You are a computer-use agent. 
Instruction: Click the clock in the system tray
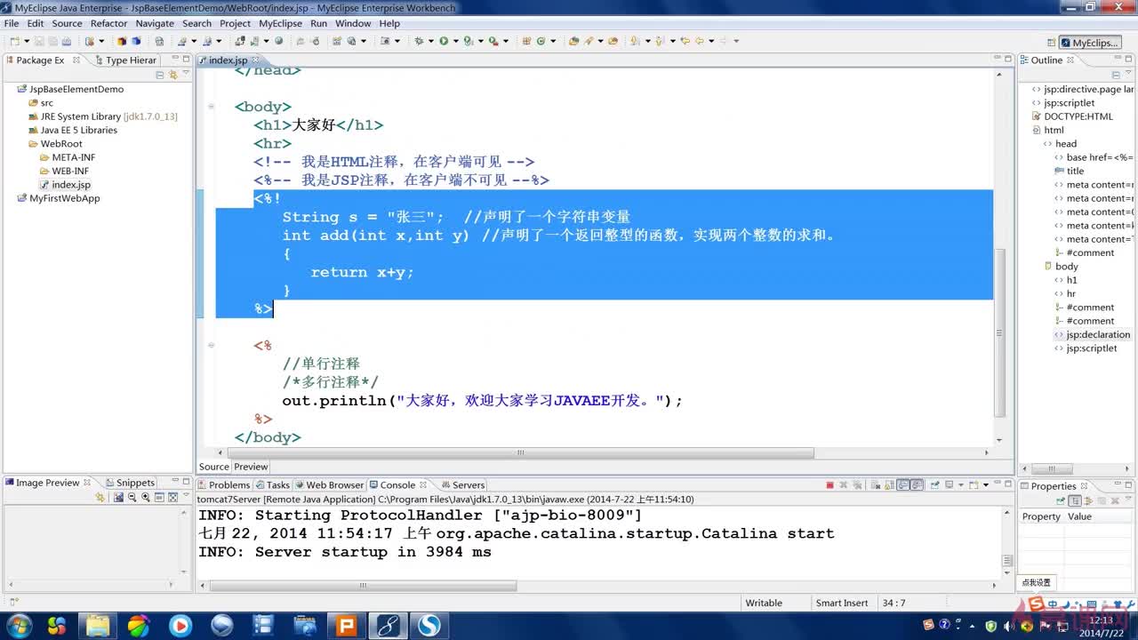click(1102, 626)
